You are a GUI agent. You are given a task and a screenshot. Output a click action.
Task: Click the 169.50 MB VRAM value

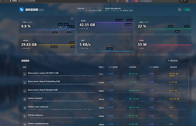pyautogui.click(x=174, y=99)
